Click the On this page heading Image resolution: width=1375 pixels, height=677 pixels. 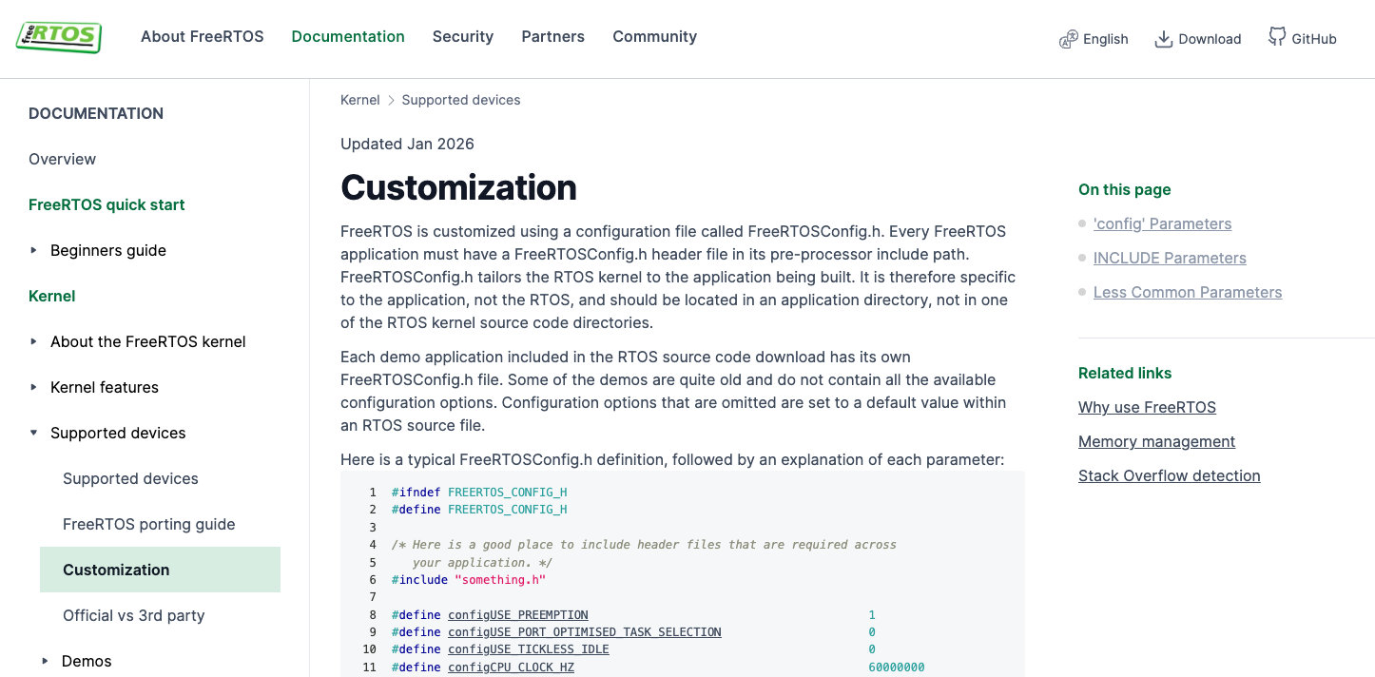1124,189
